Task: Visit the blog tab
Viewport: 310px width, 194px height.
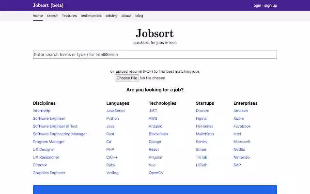Action: pos(139,16)
